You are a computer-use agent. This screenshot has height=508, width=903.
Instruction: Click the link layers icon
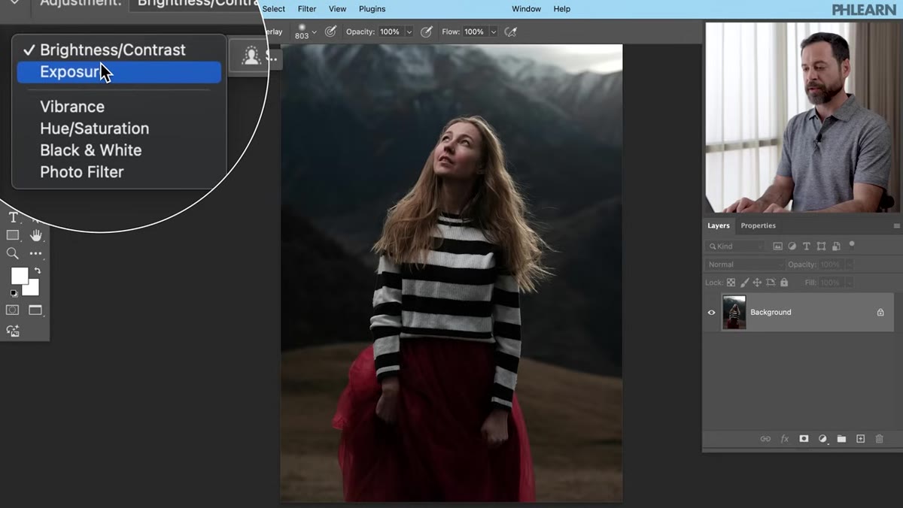[765, 439]
